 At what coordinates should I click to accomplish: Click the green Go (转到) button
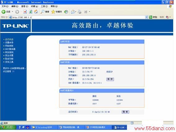(x=153, y=17)
